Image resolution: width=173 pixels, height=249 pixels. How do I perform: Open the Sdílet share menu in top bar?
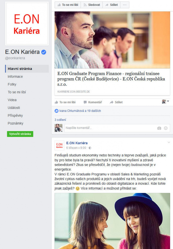pyautogui.click(x=112, y=5)
